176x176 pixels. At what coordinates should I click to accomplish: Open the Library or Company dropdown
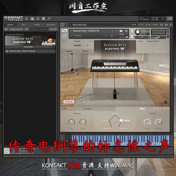pos(39,29)
